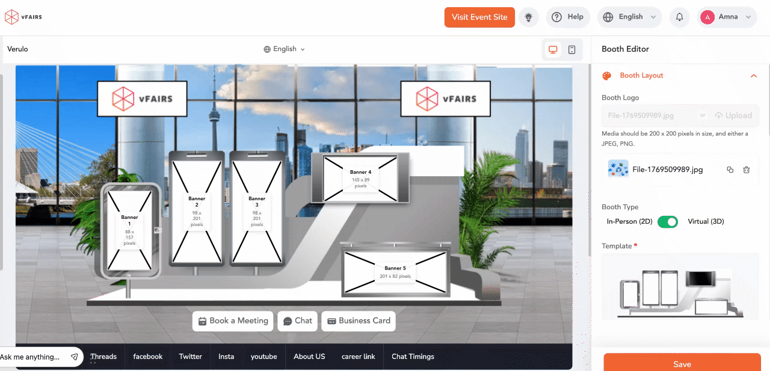Open the career link tab

(x=359, y=357)
